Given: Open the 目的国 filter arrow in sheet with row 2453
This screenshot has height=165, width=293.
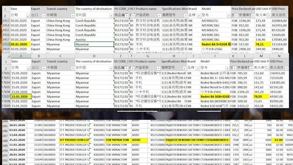Looking at the screenshot, I should point(111,16).
